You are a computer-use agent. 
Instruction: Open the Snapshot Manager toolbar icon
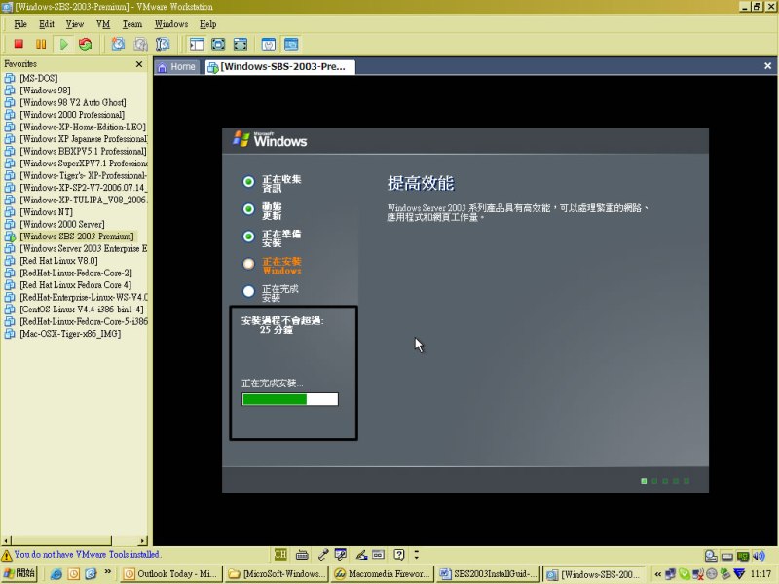pyautogui.click(x=163, y=44)
